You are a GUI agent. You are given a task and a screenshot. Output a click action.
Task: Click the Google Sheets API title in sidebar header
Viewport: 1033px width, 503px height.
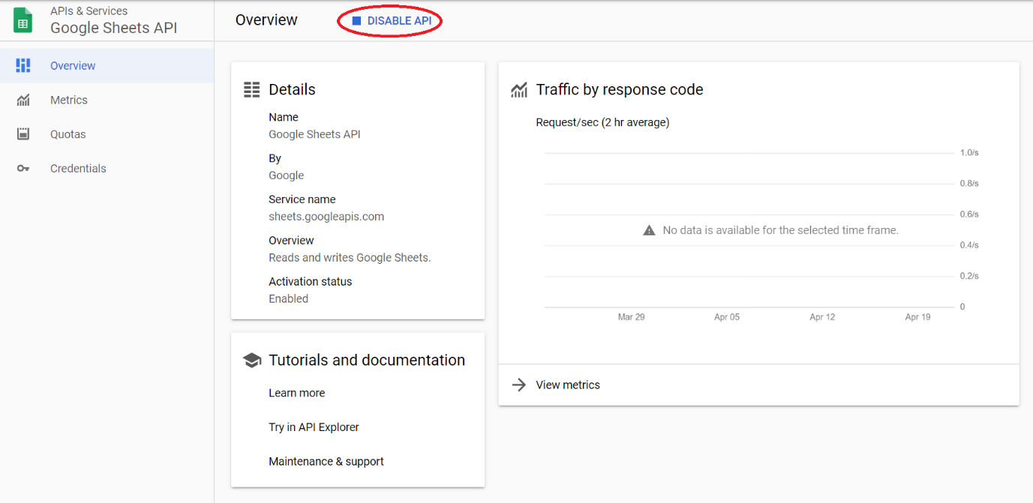click(113, 28)
